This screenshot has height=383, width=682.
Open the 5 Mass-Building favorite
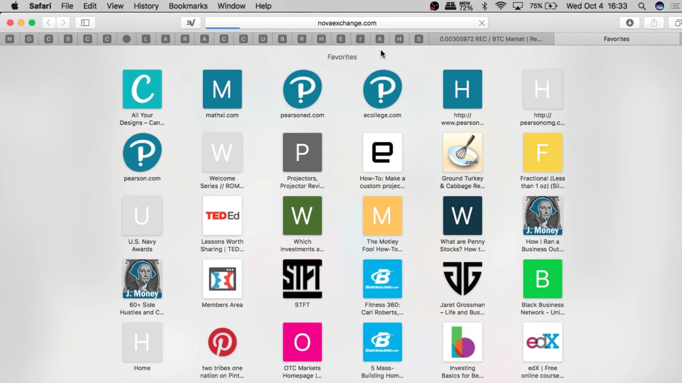(383, 343)
